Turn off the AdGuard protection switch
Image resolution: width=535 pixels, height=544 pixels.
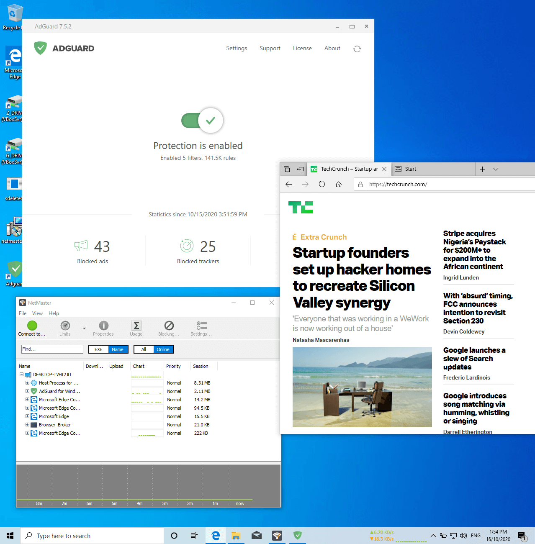pyautogui.click(x=203, y=121)
